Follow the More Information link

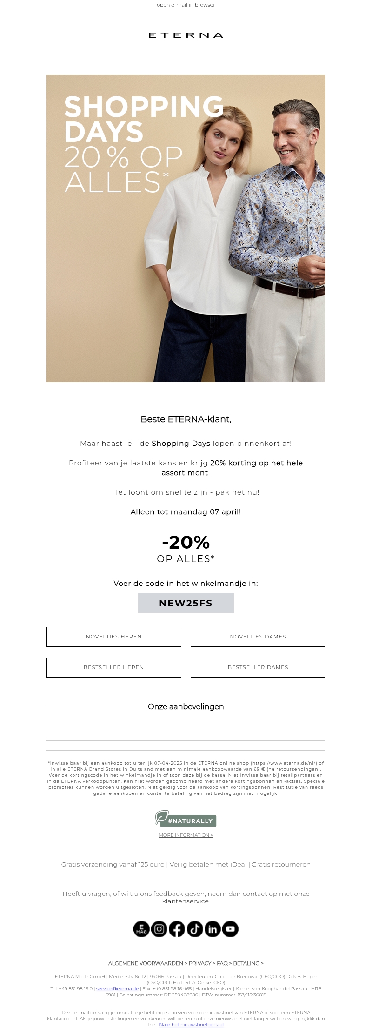(186, 835)
